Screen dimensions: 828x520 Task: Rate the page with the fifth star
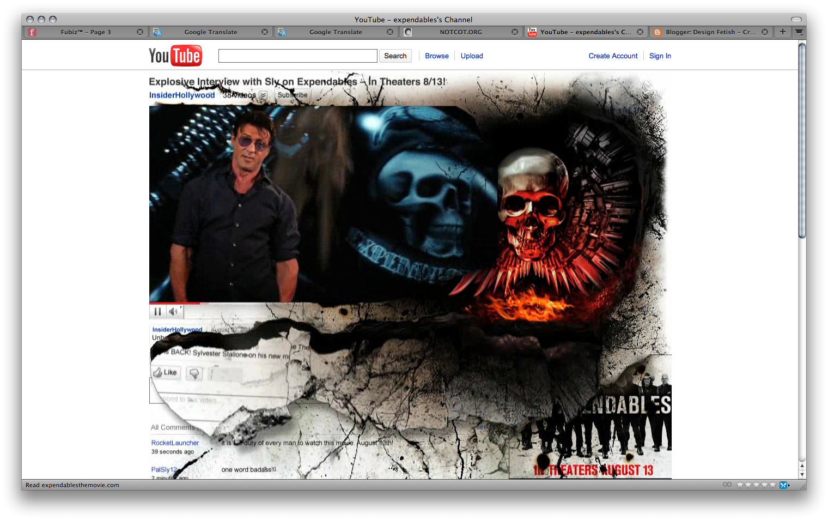click(772, 485)
